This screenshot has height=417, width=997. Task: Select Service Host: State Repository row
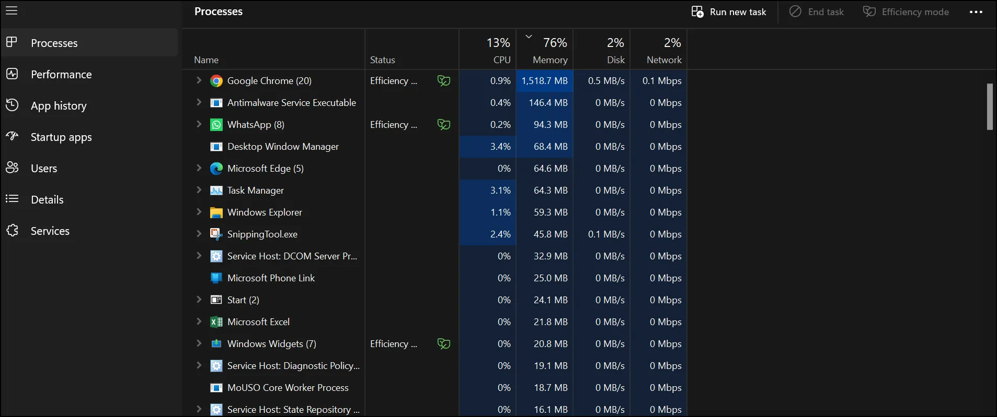(434, 408)
